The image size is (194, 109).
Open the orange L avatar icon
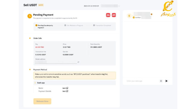pos(30,16)
